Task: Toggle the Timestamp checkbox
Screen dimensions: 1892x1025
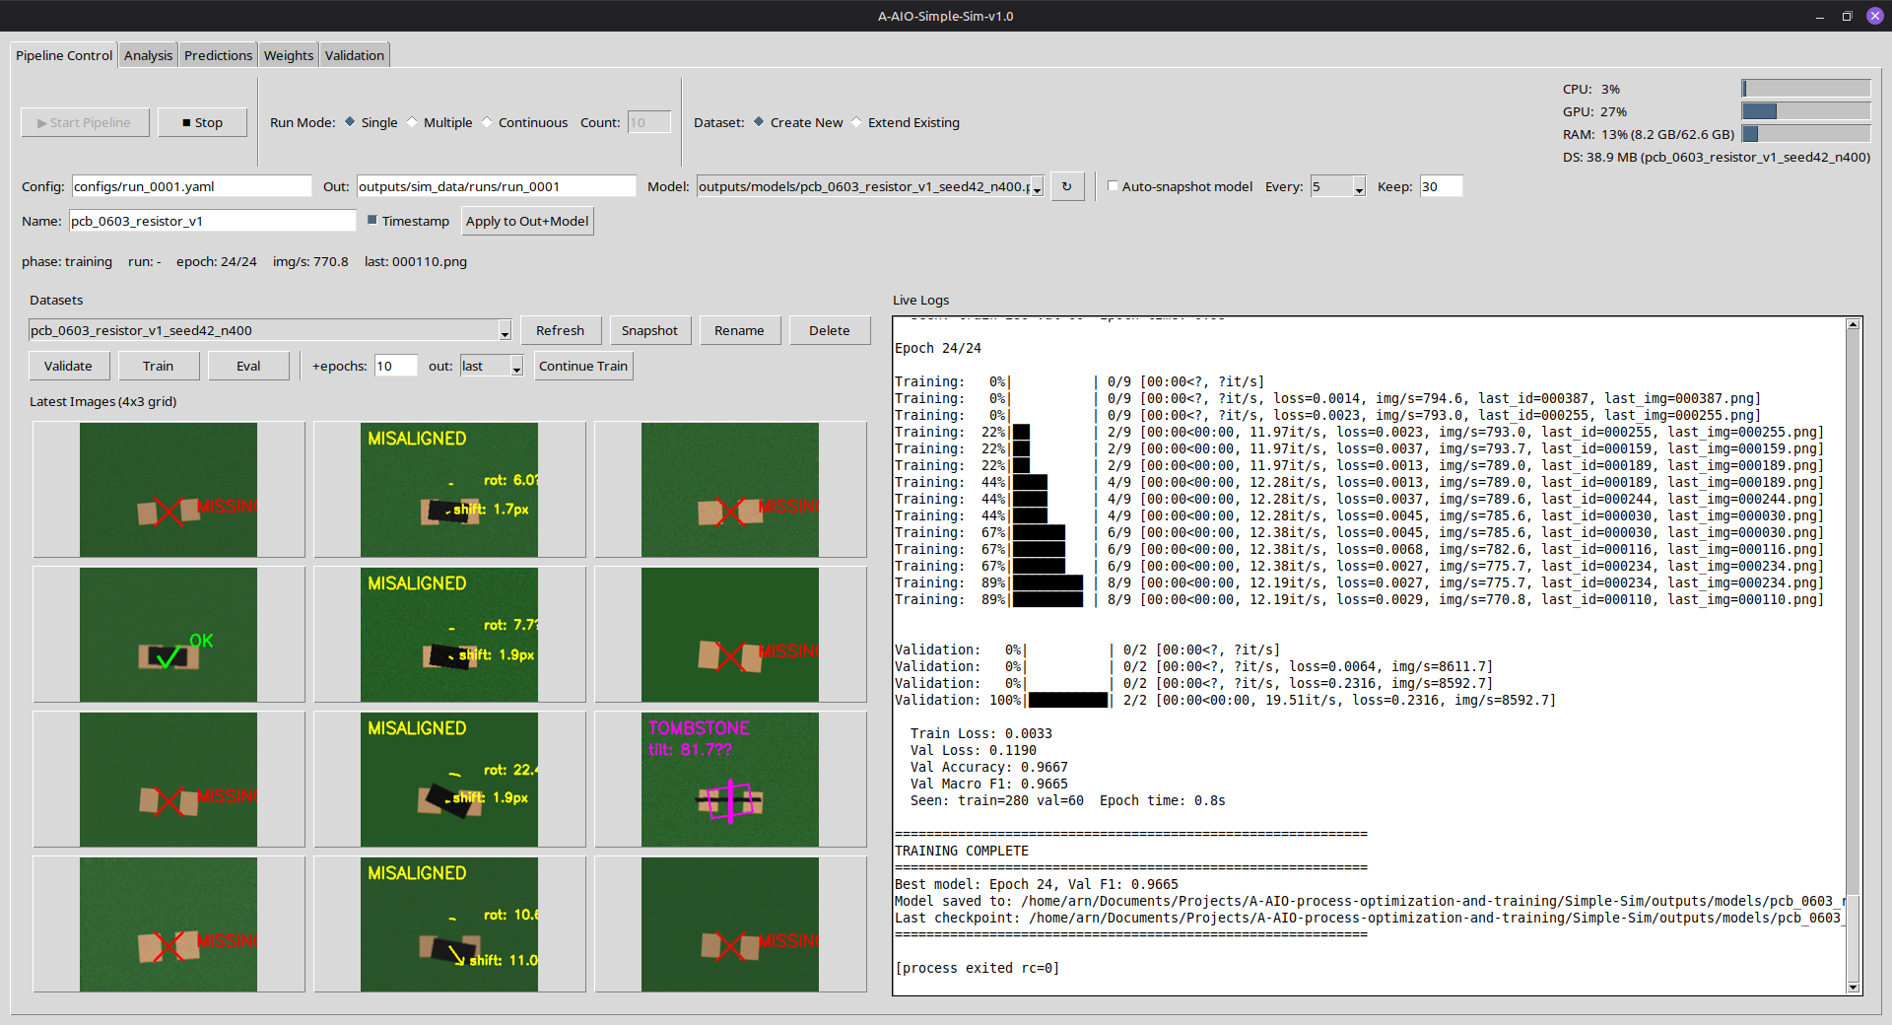Action: click(x=372, y=221)
